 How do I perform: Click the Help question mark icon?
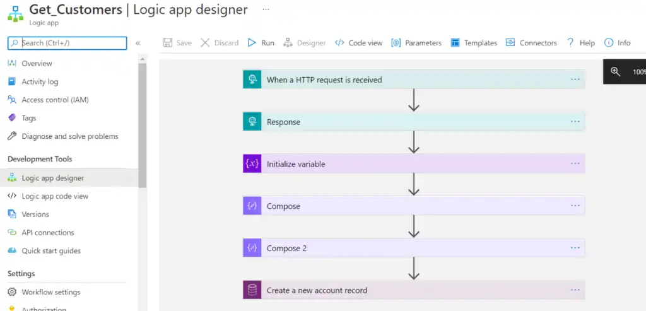[570, 43]
